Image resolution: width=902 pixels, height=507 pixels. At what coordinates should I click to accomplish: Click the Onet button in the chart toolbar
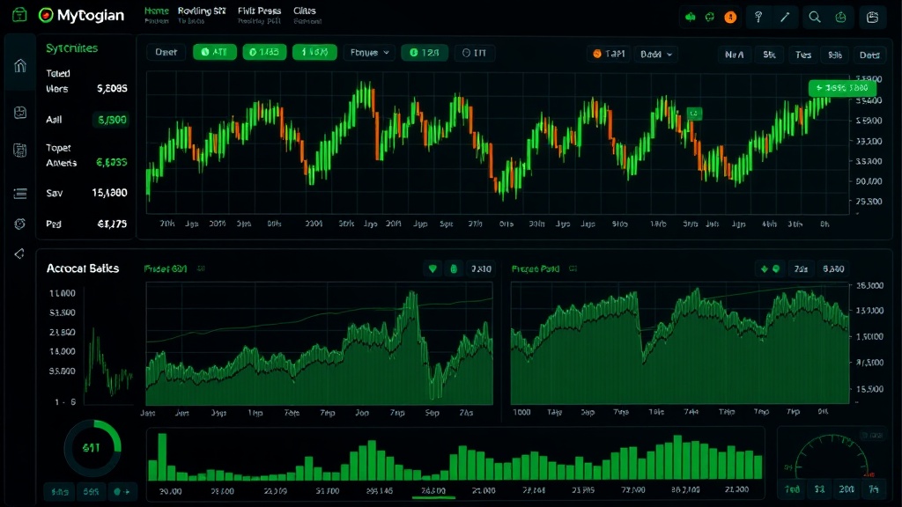[166, 52]
